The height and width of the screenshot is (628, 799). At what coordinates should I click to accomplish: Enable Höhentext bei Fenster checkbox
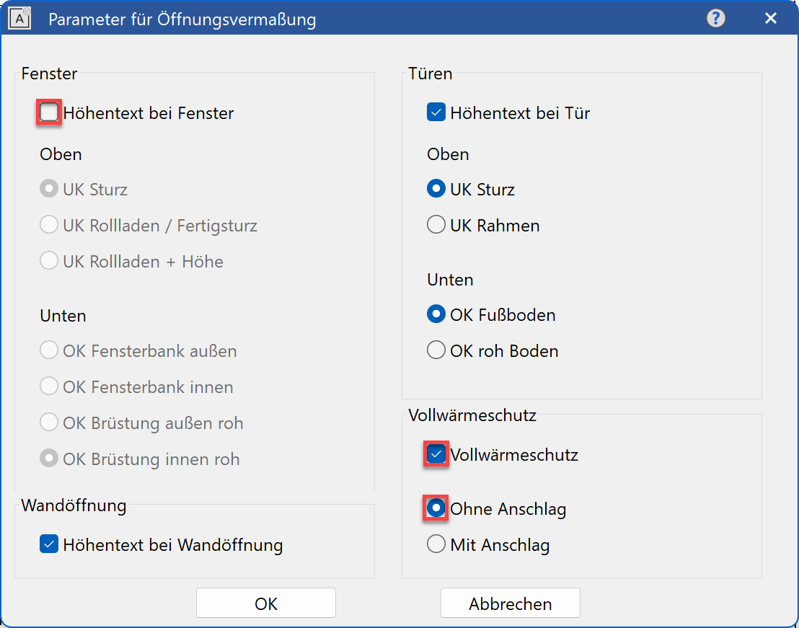click(x=49, y=113)
